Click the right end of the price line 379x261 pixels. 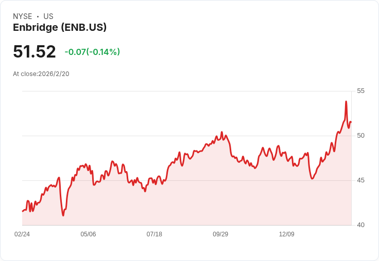pyautogui.click(x=351, y=122)
